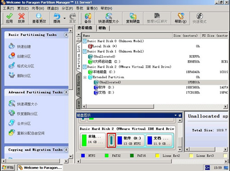Image resolution: width=230 pixels, height=171 pixels.
Task: Start Undelete Partition (恢复删除分区) task
Action: (23, 114)
